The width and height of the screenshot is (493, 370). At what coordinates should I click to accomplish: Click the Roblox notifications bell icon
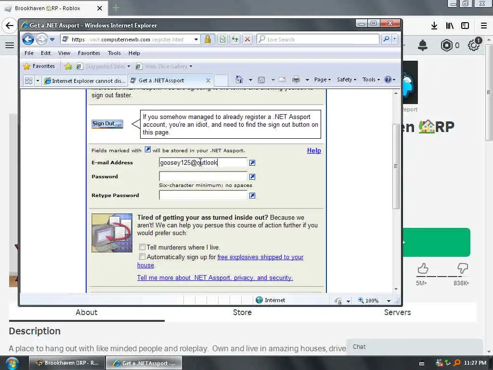423,46
